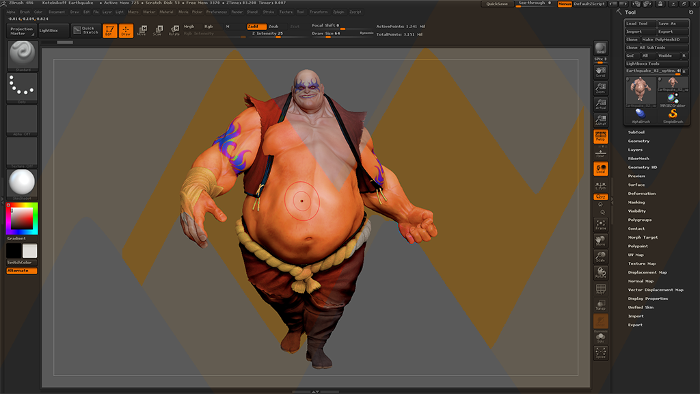Click Clone All SubTools button
This screenshot has height=394, width=700.
656,48
